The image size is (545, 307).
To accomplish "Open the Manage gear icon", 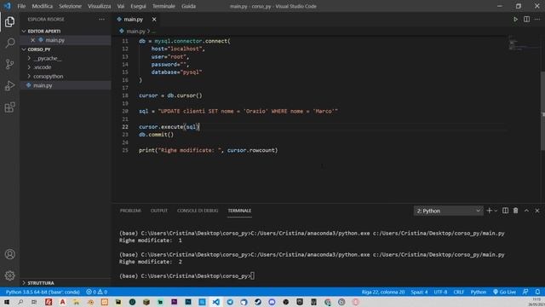I will [x=9, y=275].
